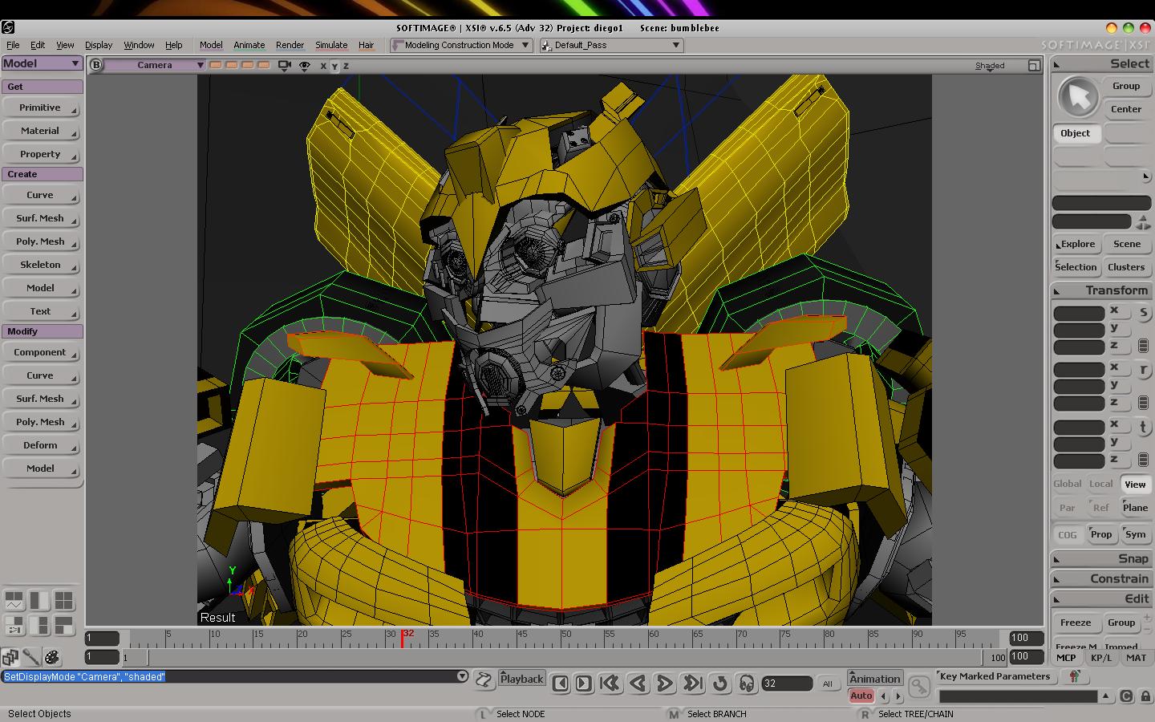Toggle the Object selection filter

point(1076,133)
